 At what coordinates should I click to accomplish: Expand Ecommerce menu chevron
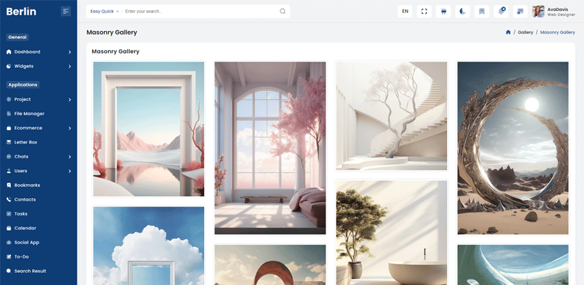click(x=70, y=128)
